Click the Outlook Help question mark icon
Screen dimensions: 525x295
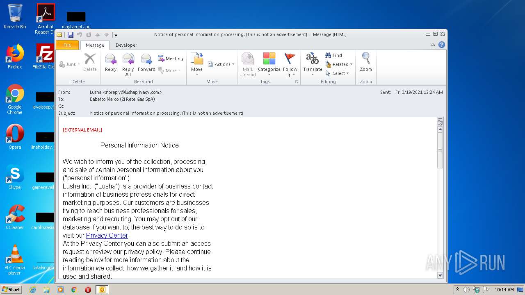[x=442, y=45]
